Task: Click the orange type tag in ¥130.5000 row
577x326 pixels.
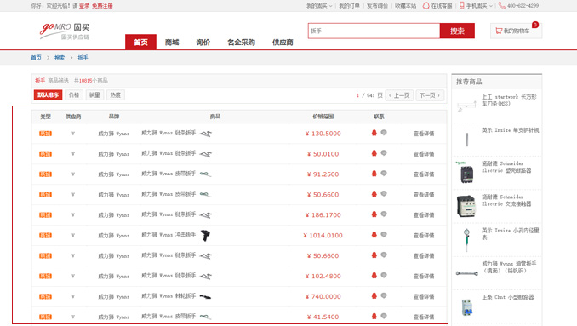Action: [45, 134]
